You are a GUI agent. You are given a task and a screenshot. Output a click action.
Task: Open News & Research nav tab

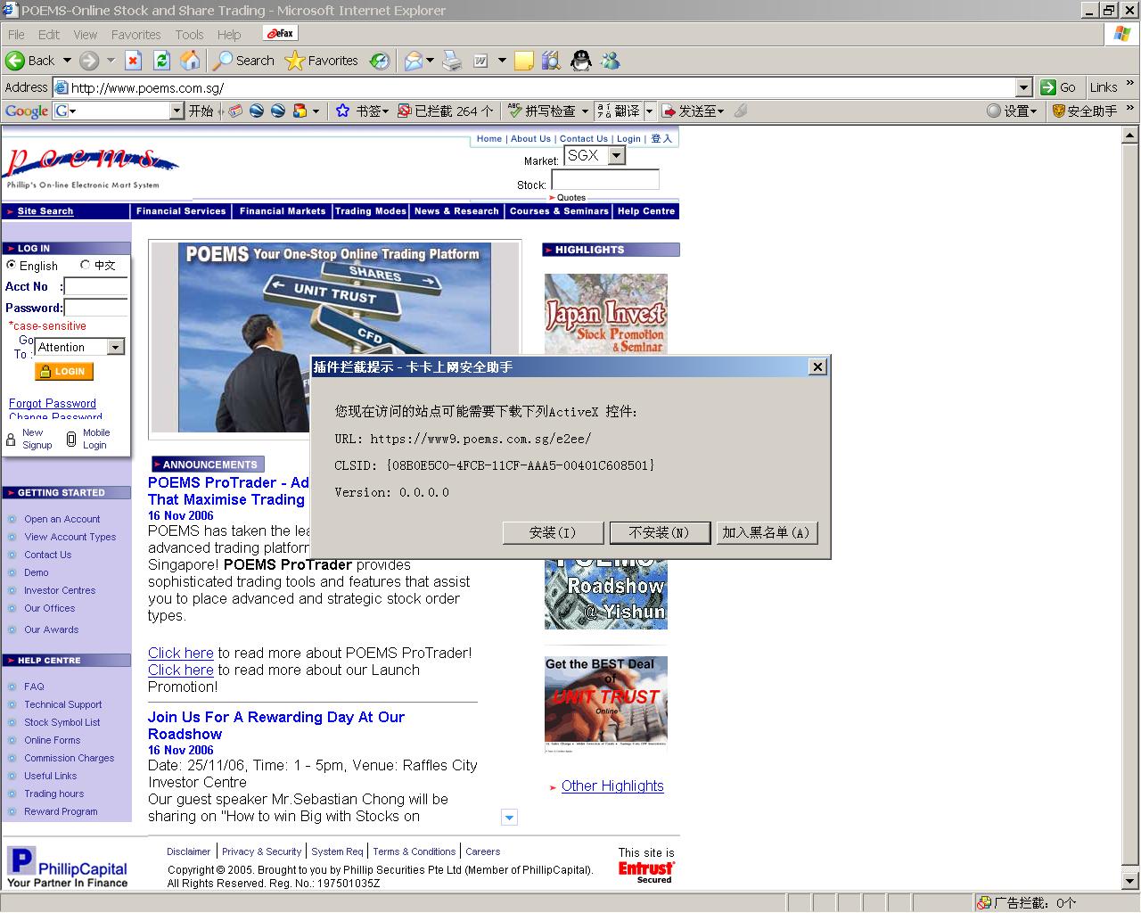[456, 211]
